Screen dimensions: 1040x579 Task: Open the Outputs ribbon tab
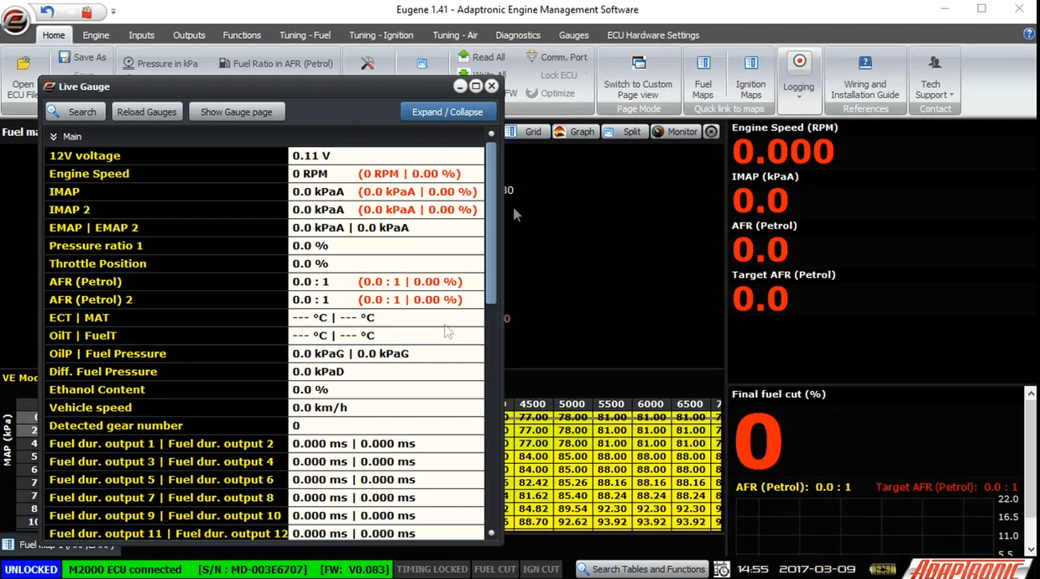tap(189, 35)
